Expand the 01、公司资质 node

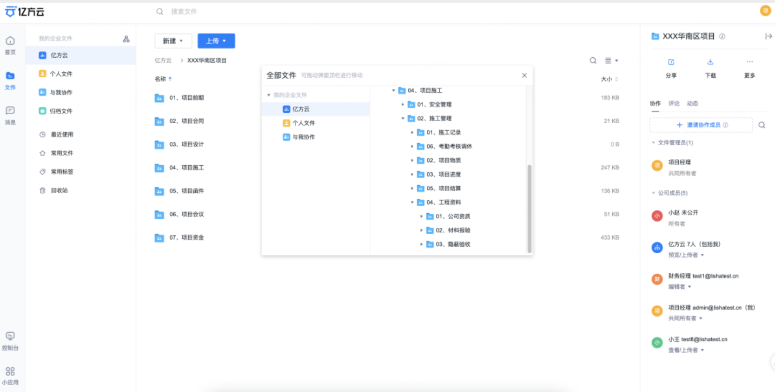pos(422,215)
